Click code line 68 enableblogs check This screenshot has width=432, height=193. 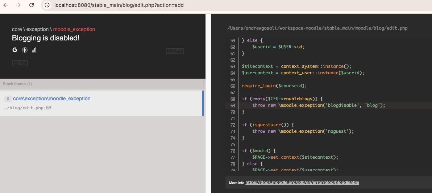pos(282,99)
